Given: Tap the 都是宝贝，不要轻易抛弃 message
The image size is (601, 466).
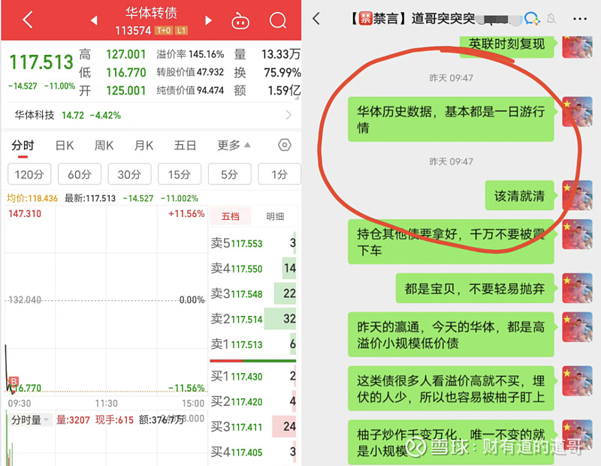Looking at the screenshot, I should click(475, 288).
